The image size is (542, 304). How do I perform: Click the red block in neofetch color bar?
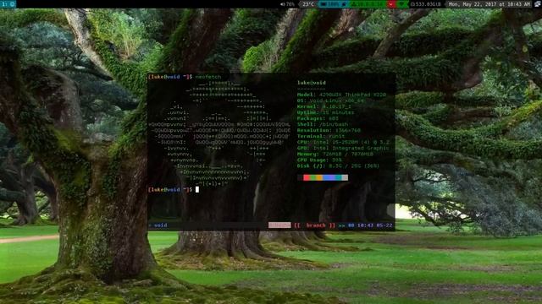point(307,177)
